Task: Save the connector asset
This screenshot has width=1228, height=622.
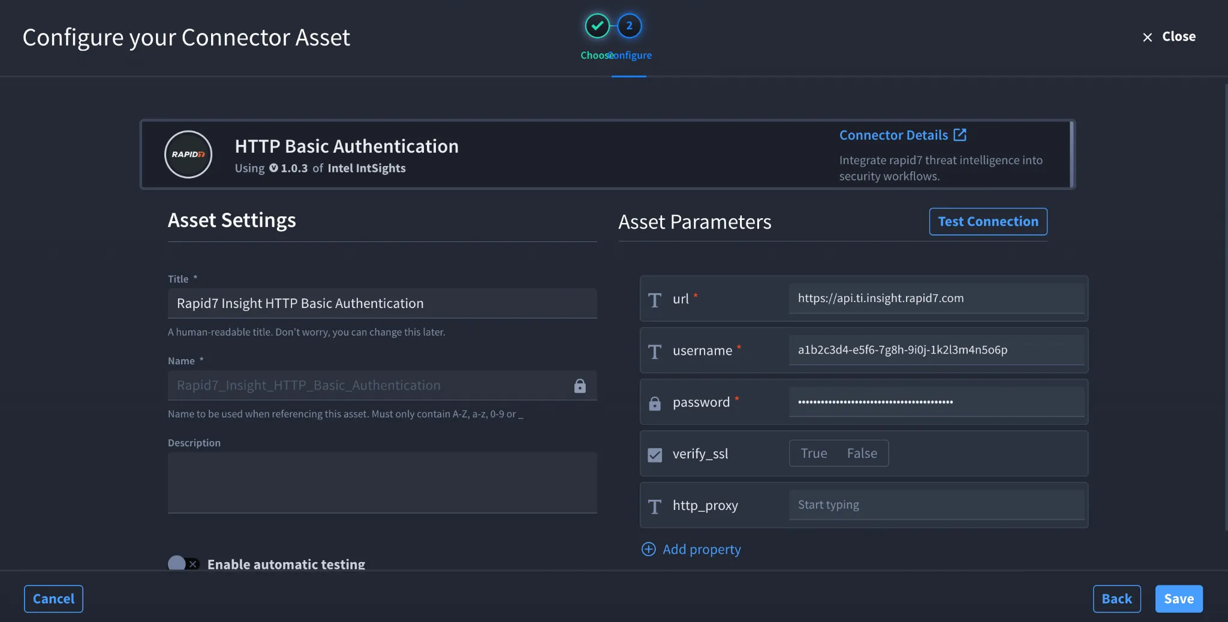Action: click(1179, 599)
